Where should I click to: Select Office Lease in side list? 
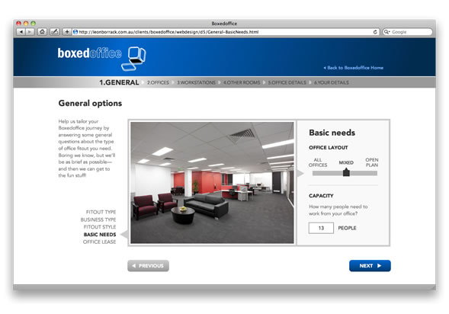coord(99,242)
